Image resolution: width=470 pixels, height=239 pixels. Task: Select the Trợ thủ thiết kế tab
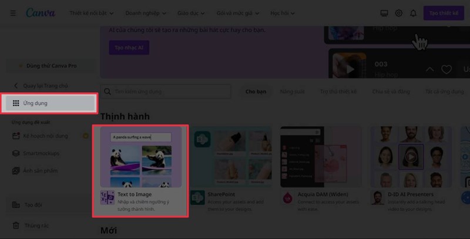pos(338,92)
